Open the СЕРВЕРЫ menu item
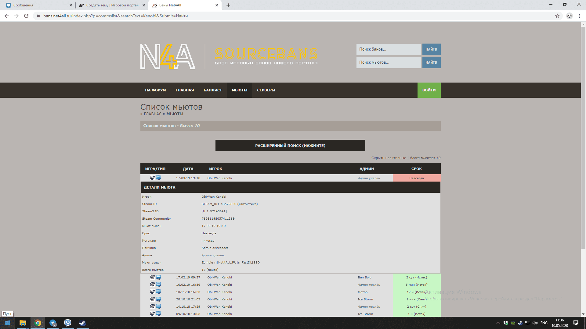This screenshot has height=329, width=586. (266, 90)
